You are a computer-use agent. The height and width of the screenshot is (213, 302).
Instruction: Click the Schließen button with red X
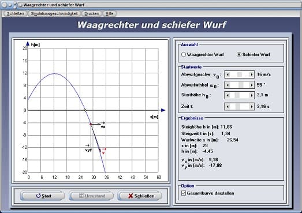(x=140, y=196)
